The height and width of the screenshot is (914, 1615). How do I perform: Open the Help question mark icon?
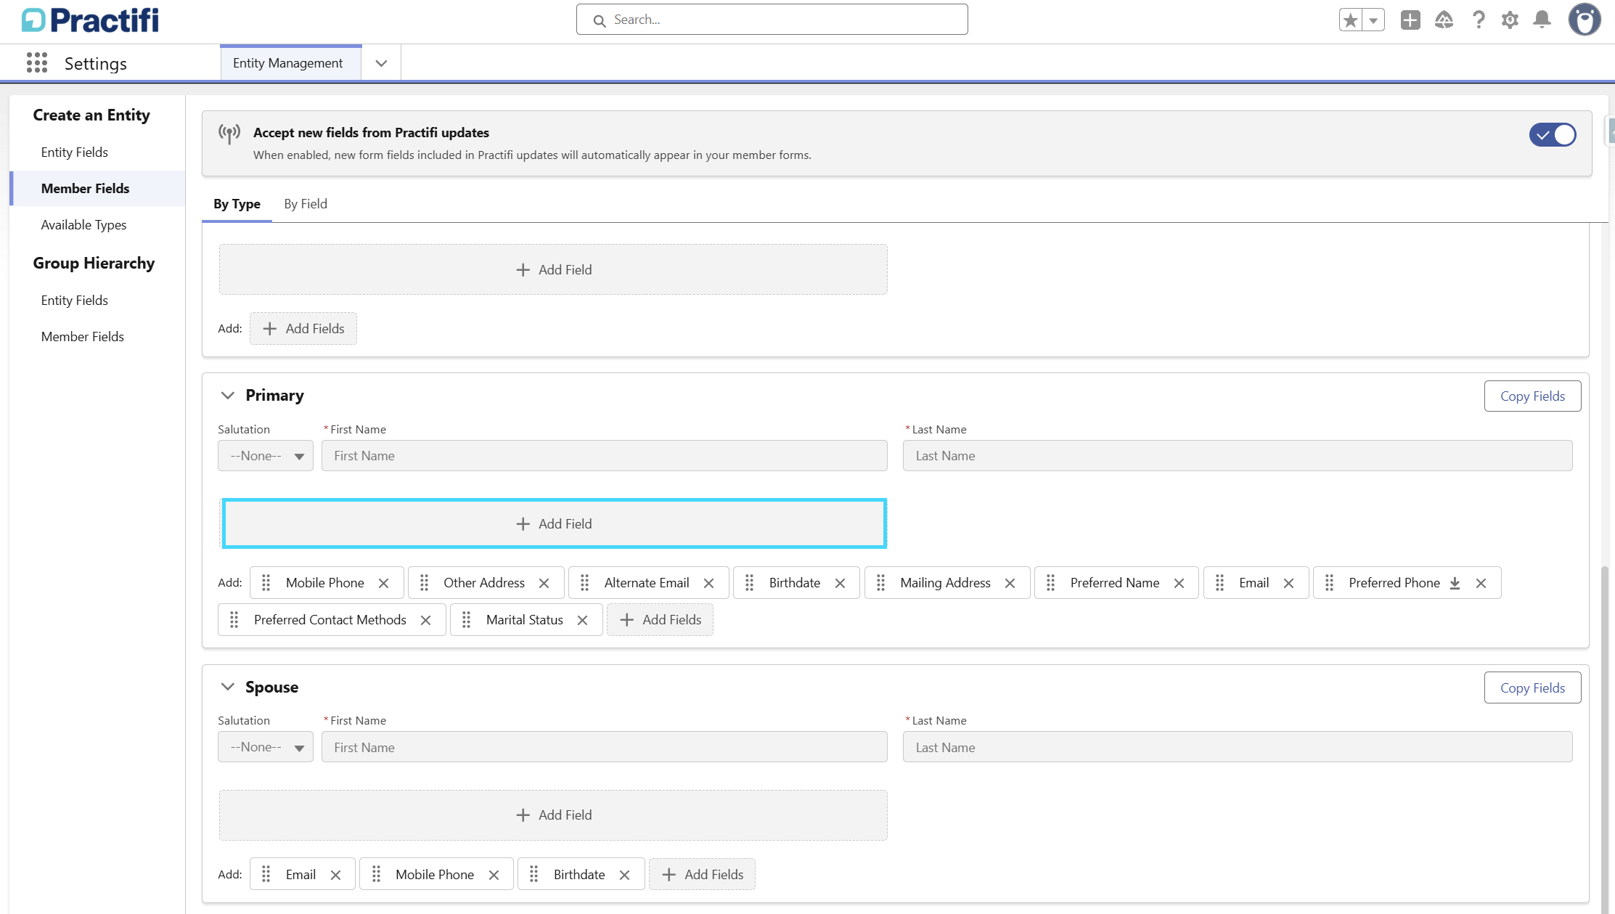[x=1479, y=20]
